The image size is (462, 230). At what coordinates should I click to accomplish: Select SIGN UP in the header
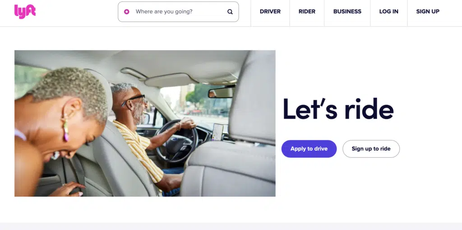(x=428, y=11)
